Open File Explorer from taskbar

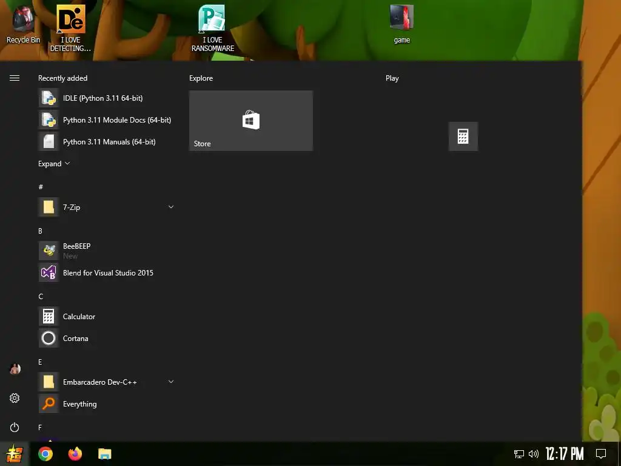tap(104, 454)
